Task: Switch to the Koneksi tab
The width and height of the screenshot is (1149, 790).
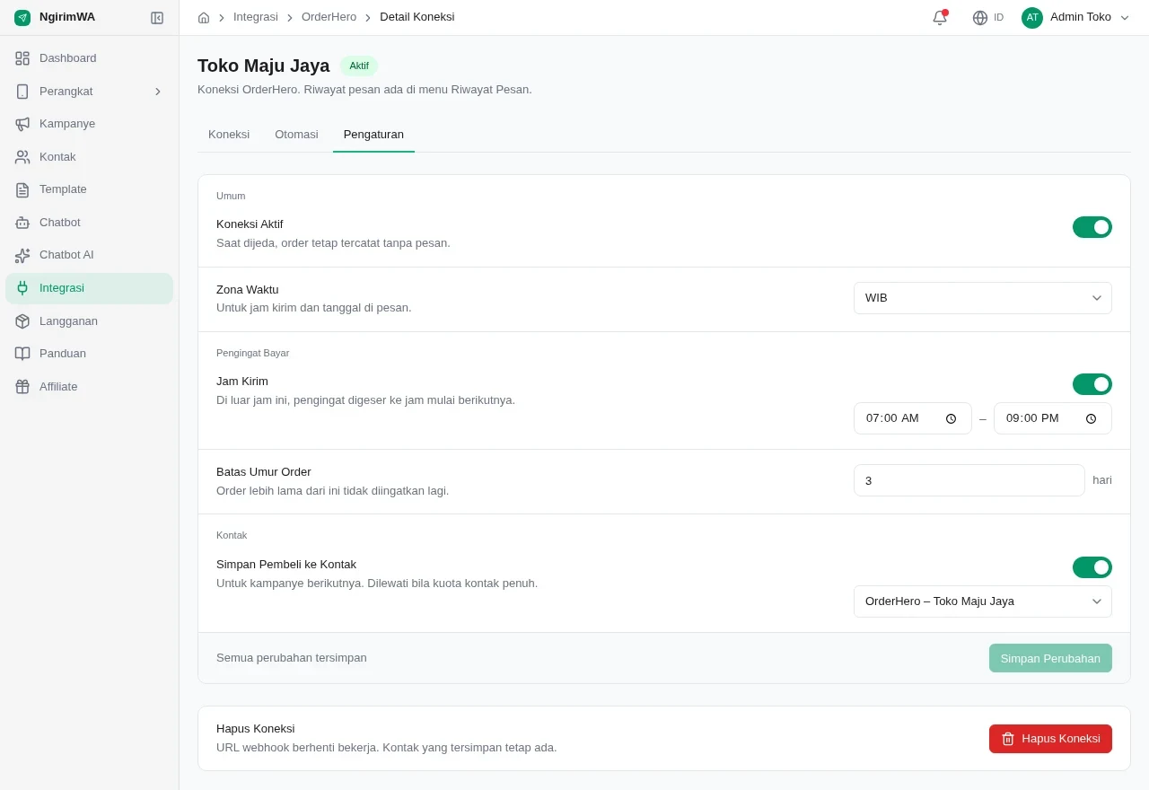Action: point(229,135)
